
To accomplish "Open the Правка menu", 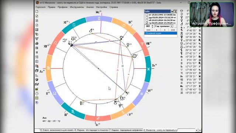I will click(x=52, y=7).
